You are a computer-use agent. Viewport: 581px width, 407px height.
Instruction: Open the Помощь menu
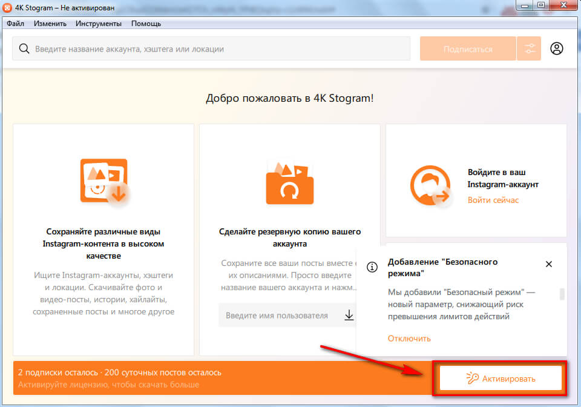pos(146,24)
